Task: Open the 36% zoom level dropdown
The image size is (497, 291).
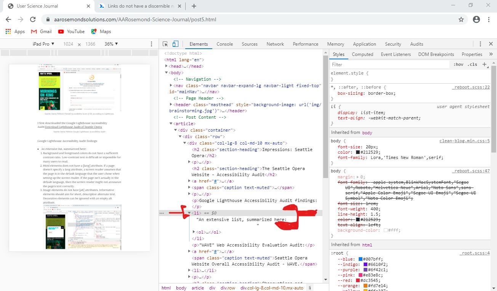Action: [111, 44]
